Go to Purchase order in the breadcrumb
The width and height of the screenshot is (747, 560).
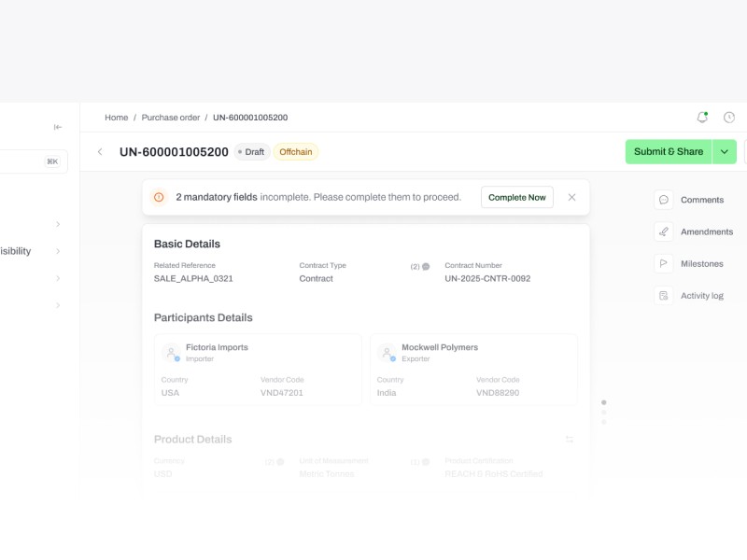pos(171,118)
